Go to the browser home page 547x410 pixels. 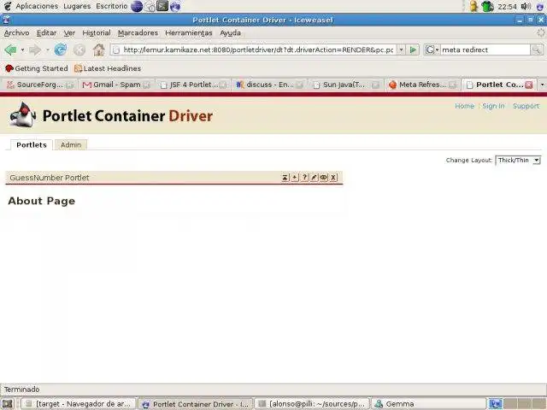click(x=99, y=50)
